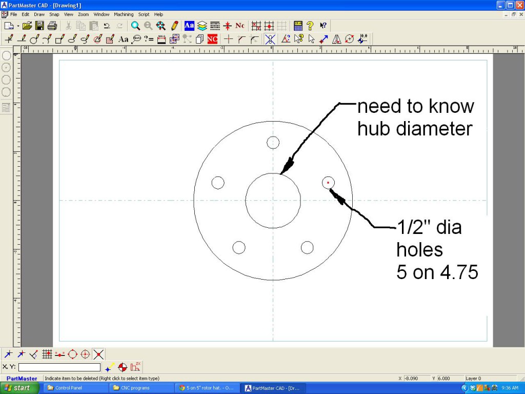Select the Aa text drawing tool
Viewport: 525px width, 394px height.
pos(124,39)
